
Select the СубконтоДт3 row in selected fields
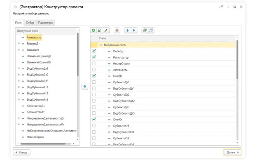[163, 107]
